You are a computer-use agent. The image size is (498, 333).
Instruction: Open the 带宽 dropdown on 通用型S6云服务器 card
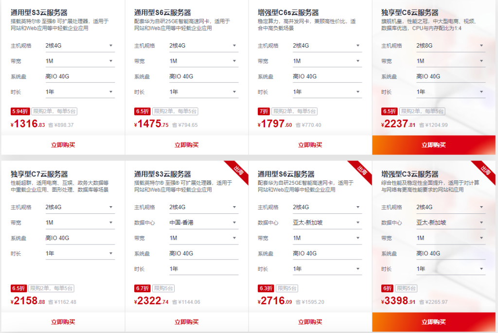click(x=203, y=61)
